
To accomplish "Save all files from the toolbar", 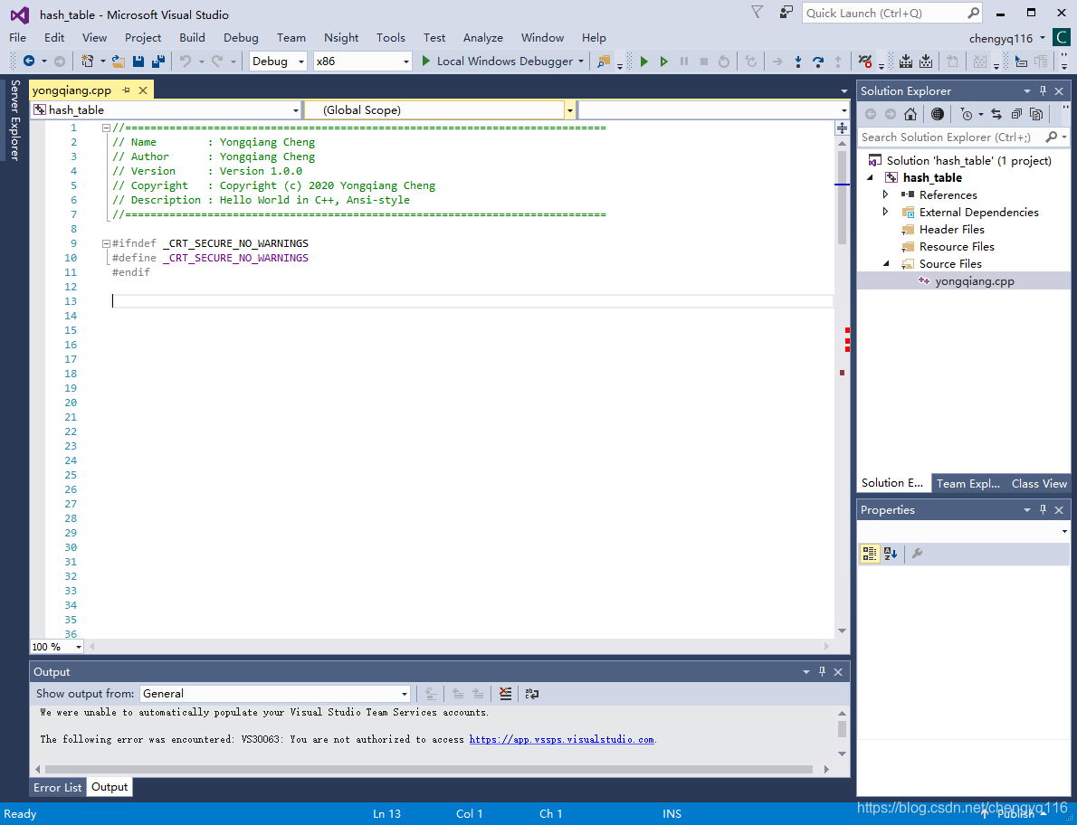I will 158,62.
